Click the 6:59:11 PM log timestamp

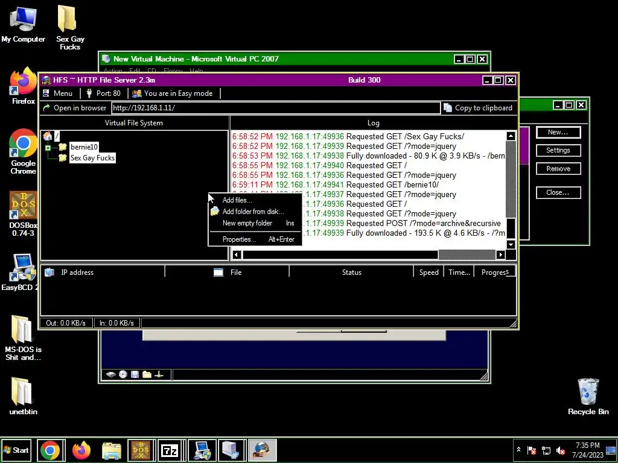pos(252,184)
